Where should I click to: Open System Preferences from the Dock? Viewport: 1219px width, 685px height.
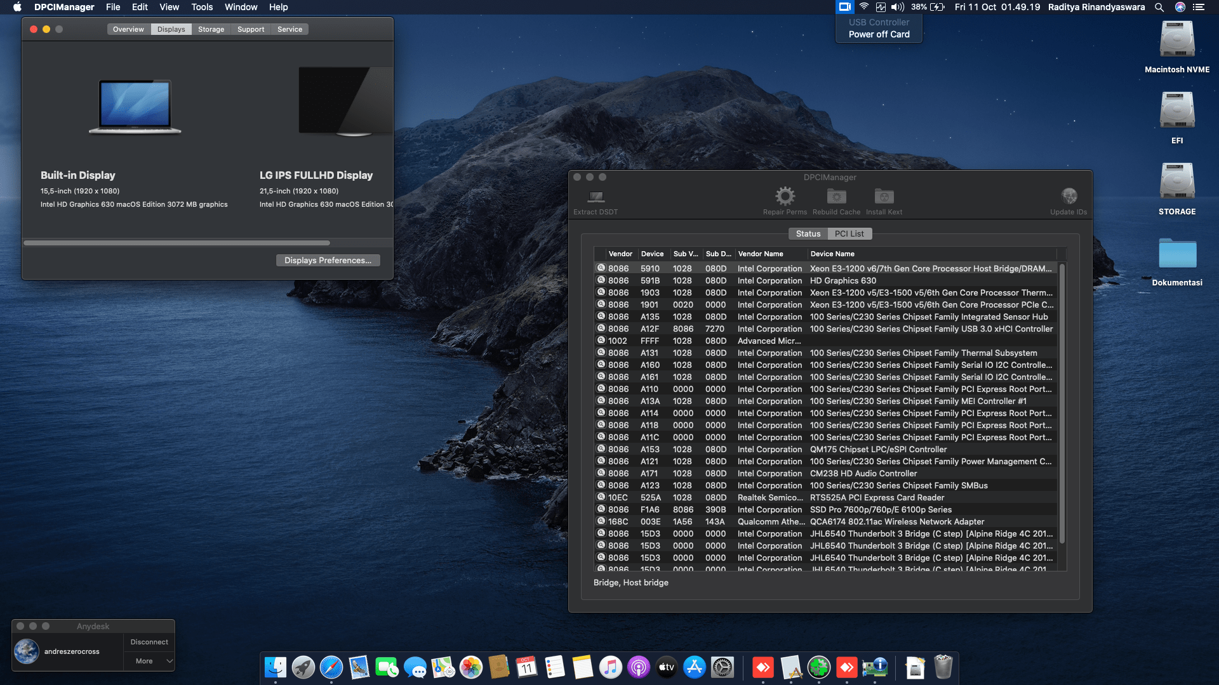[x=723, y=667]
